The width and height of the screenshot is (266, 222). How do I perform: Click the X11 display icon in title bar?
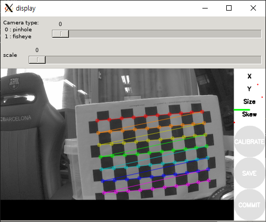click(8, 8)
